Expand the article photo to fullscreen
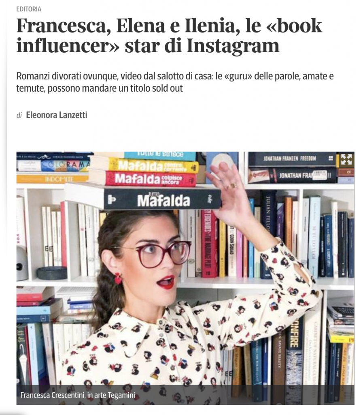This screenshot has width=363, height=415. pos(346,159)
